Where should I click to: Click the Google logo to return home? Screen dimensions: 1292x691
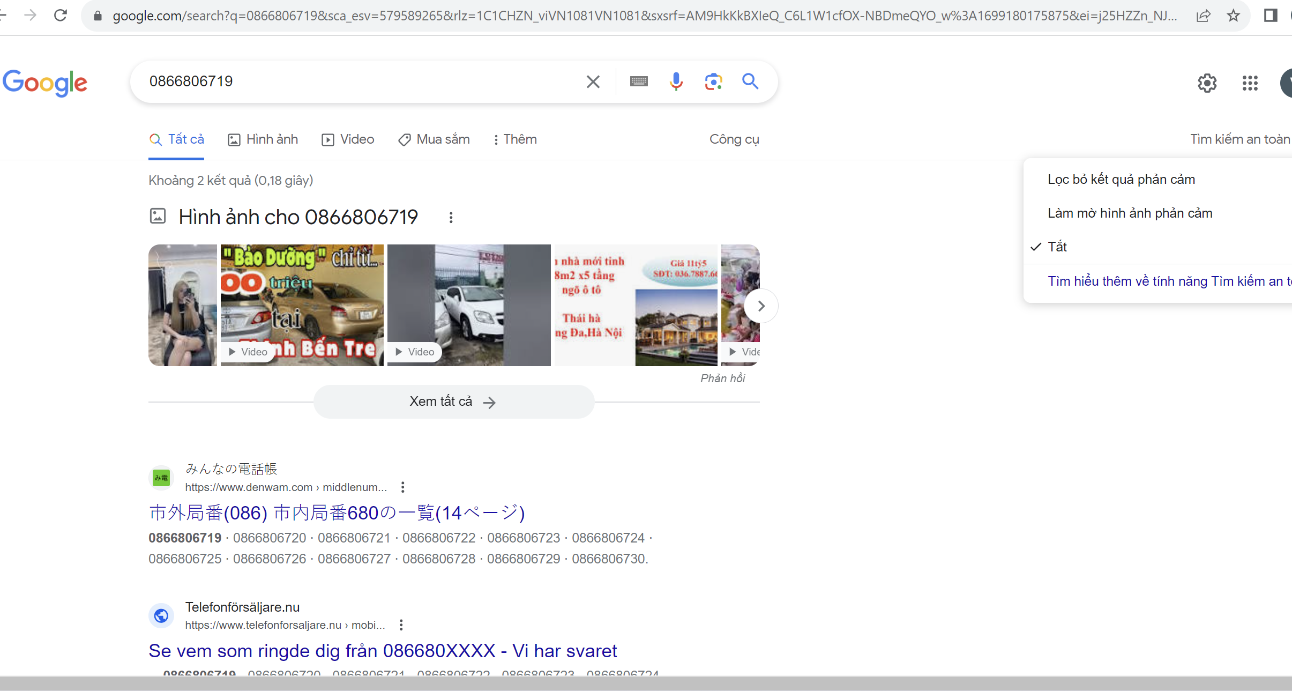[45, 83]
